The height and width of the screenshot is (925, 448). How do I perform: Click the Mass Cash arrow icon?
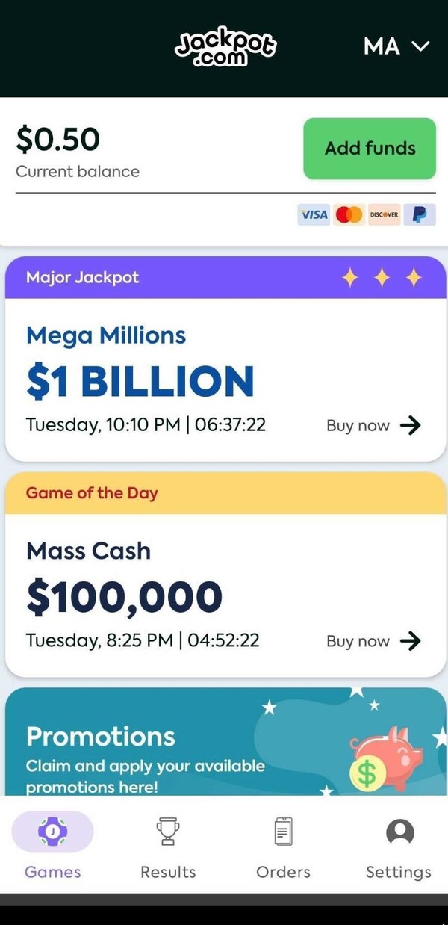click(411, 641)
